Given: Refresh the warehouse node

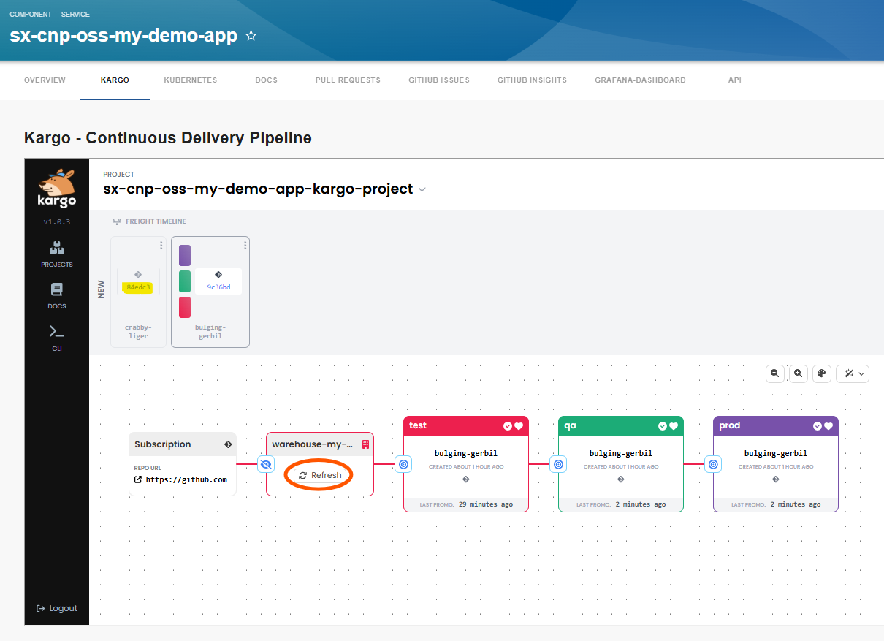Looking at the screenshot, I should pyautogui.click(x=320, y=475).
